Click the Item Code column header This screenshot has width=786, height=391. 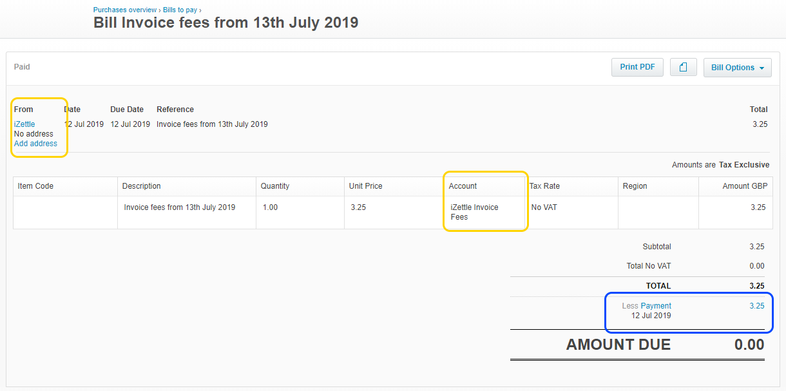(x=35, y=186)
